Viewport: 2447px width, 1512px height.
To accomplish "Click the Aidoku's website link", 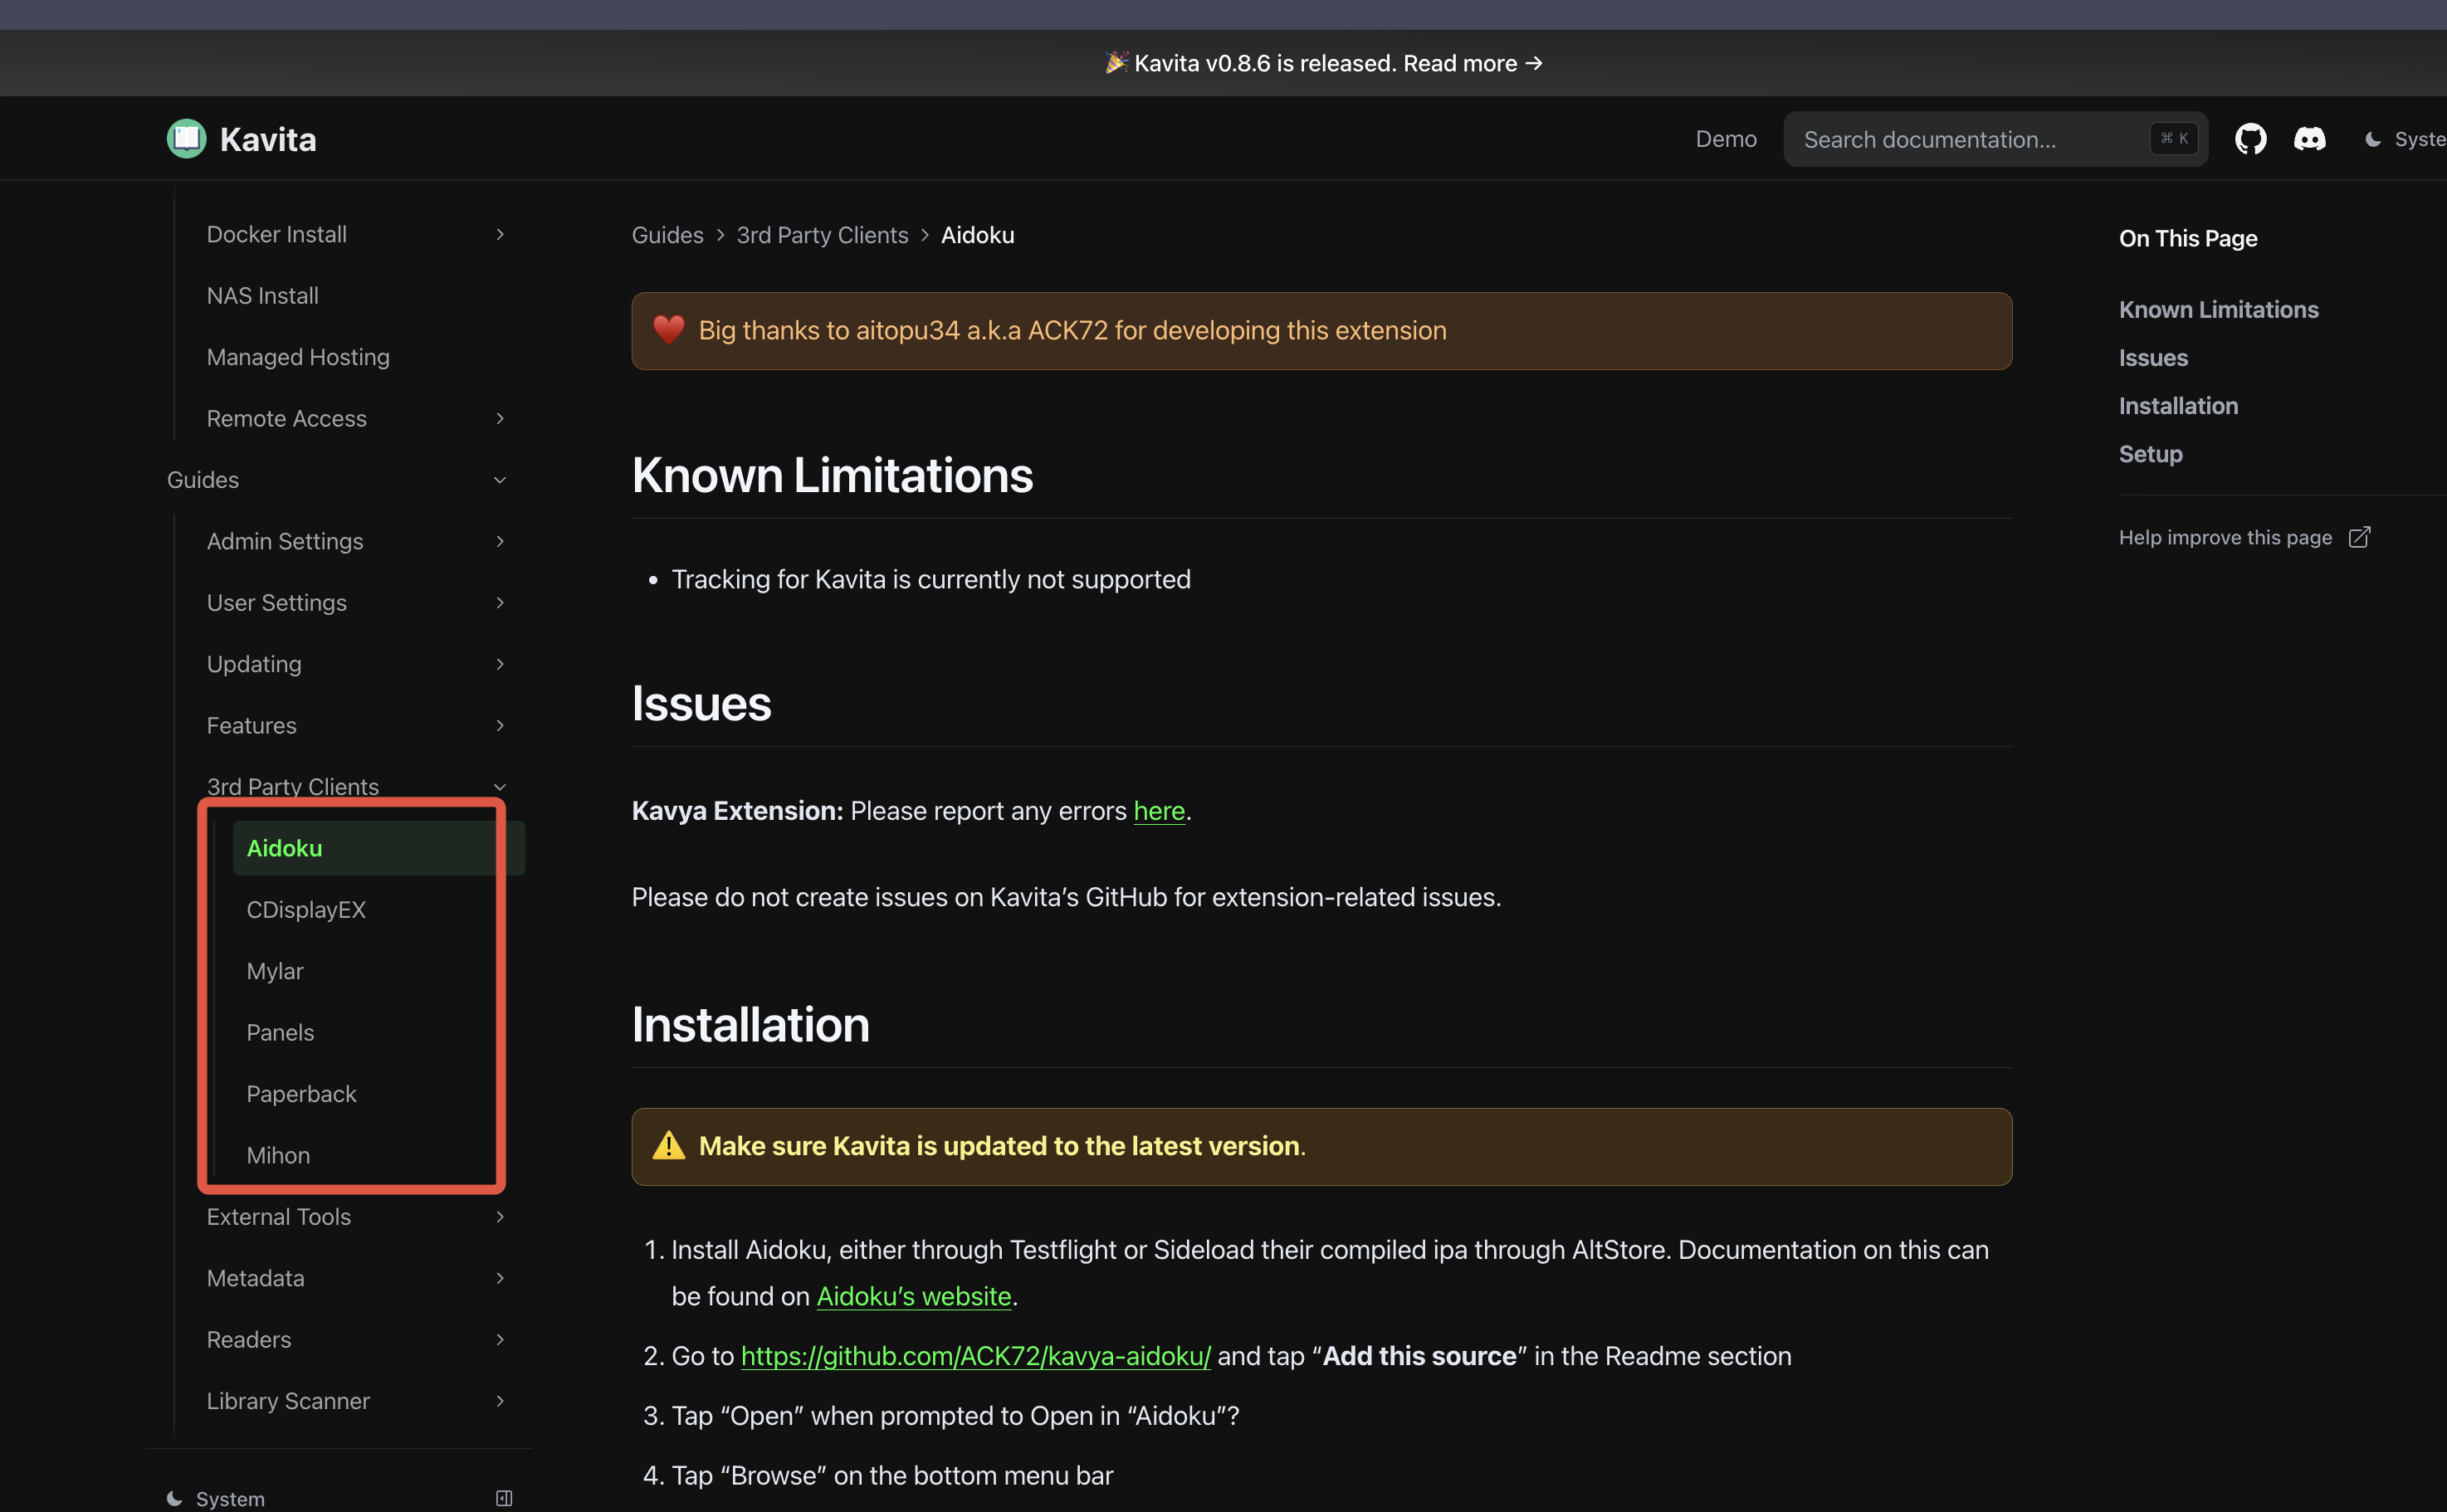I will pos(913,1296).
